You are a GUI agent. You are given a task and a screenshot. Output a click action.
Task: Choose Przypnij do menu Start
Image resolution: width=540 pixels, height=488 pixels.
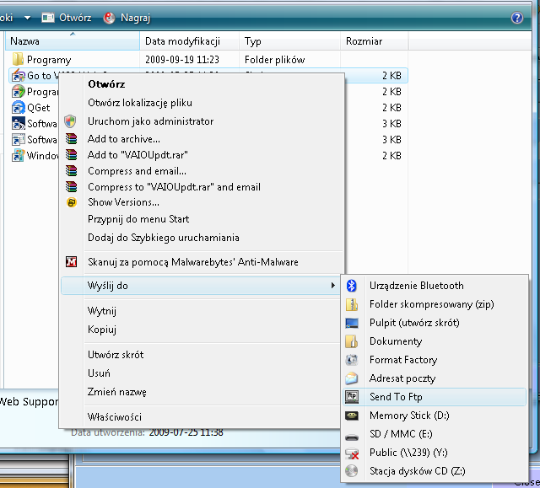(202, 219)
